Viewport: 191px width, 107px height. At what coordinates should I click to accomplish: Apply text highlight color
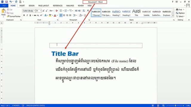point(50,15)
